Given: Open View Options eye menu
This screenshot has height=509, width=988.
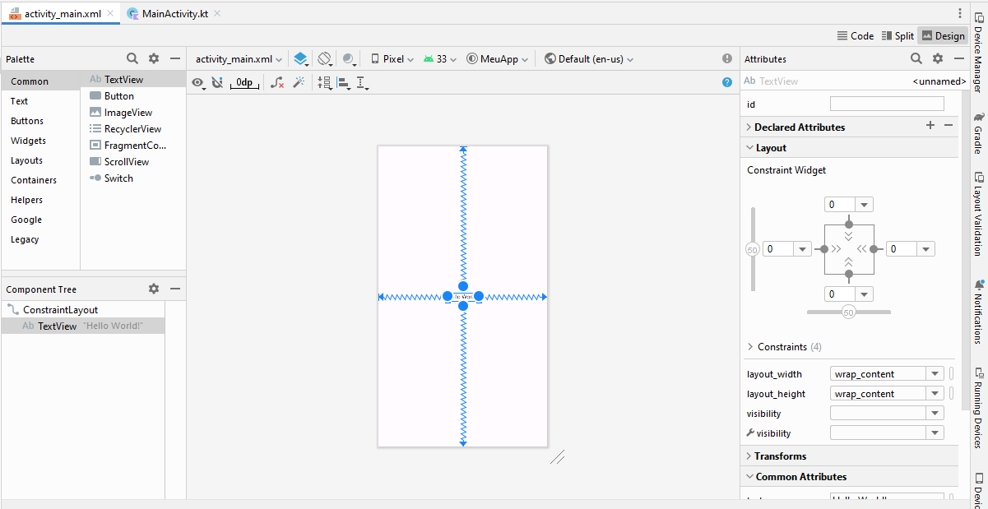Looking at the screenshot, I should 199,82.
